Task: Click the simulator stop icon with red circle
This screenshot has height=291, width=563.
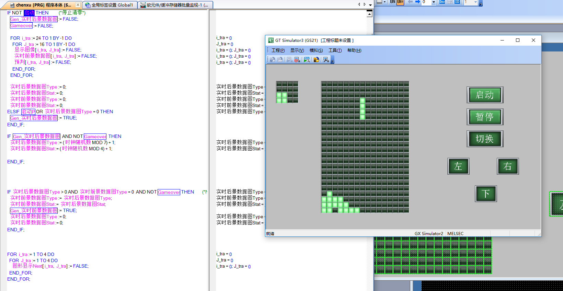Action: 297,60
